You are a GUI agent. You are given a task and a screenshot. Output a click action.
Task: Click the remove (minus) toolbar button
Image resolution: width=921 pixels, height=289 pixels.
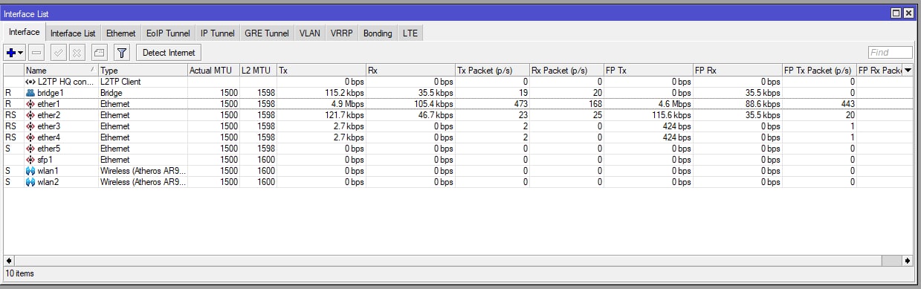(37, 53)
